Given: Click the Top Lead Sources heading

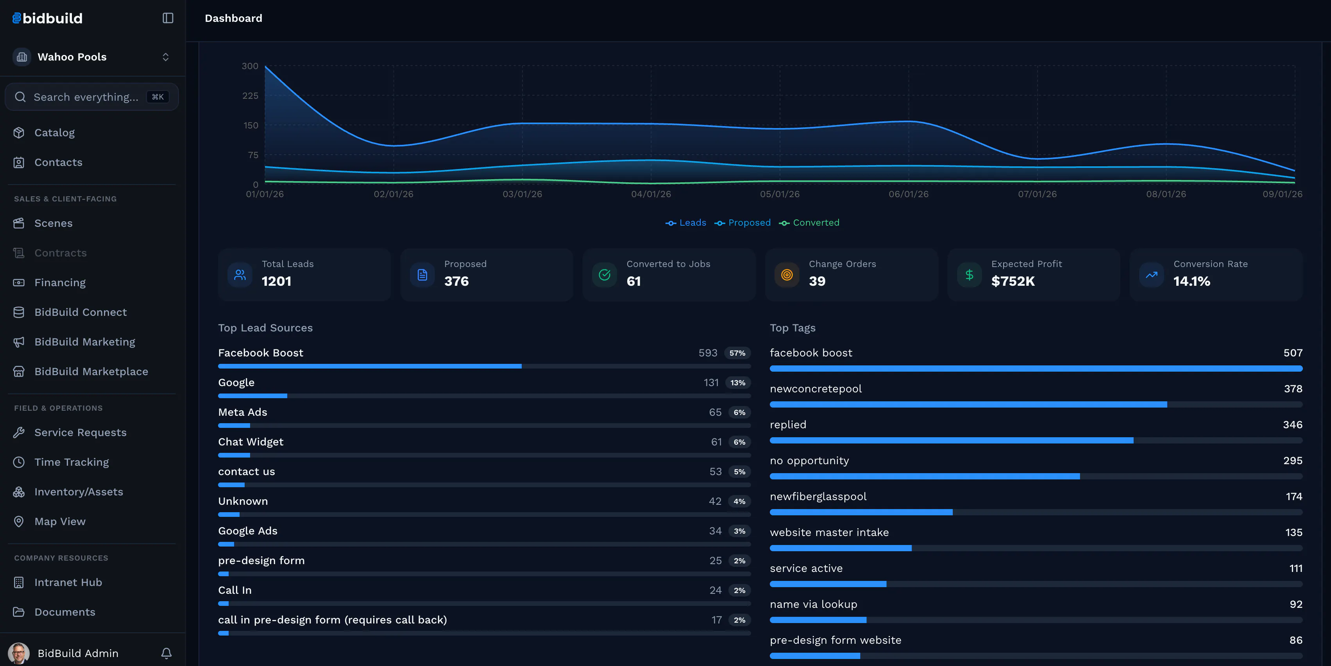Looking at the screenshot, I should [x=265, y=328].
